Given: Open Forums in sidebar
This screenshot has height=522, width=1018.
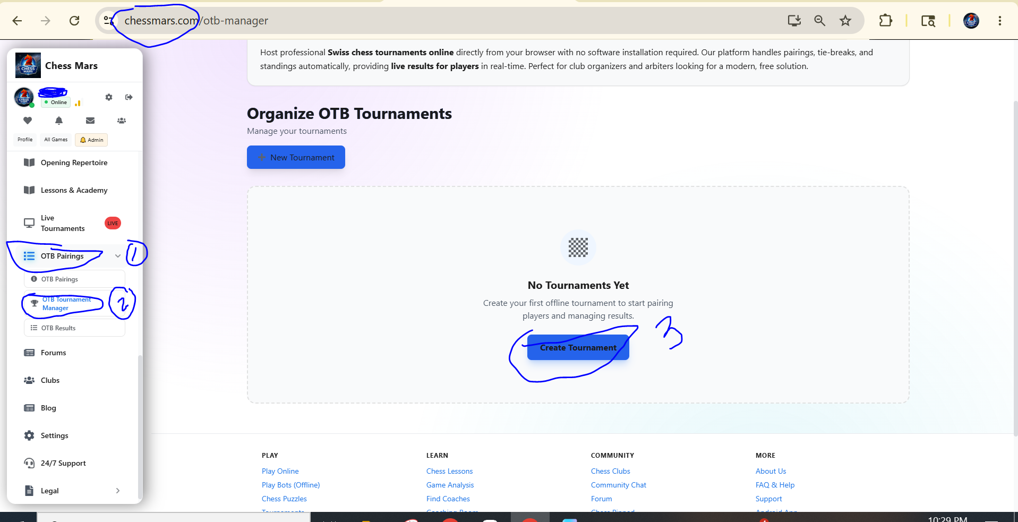Looking at the screenshot, I should pyautogui.click(x=73, y=353).
